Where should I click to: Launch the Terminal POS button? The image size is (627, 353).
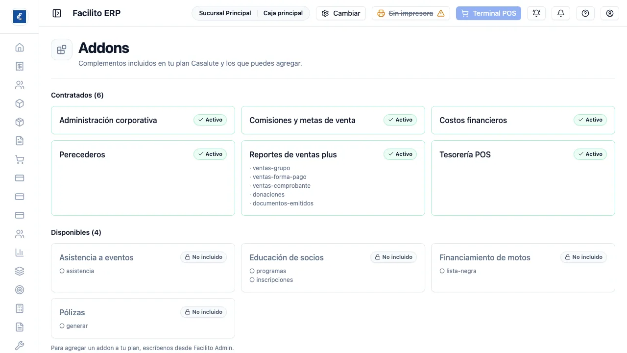(488, 13)
